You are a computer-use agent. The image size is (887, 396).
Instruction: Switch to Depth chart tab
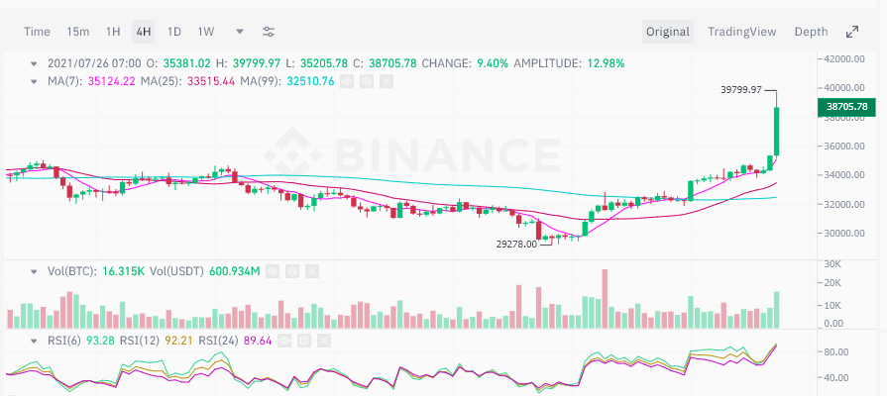point(811,32)
